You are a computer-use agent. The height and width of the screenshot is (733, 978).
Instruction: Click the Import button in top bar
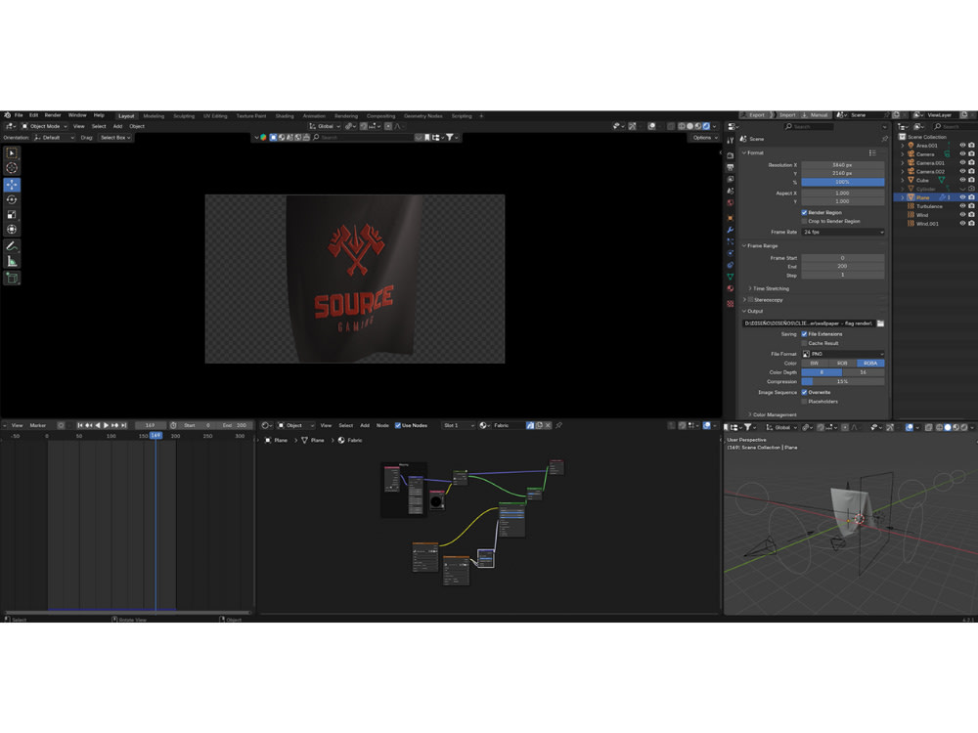[786, 115]
